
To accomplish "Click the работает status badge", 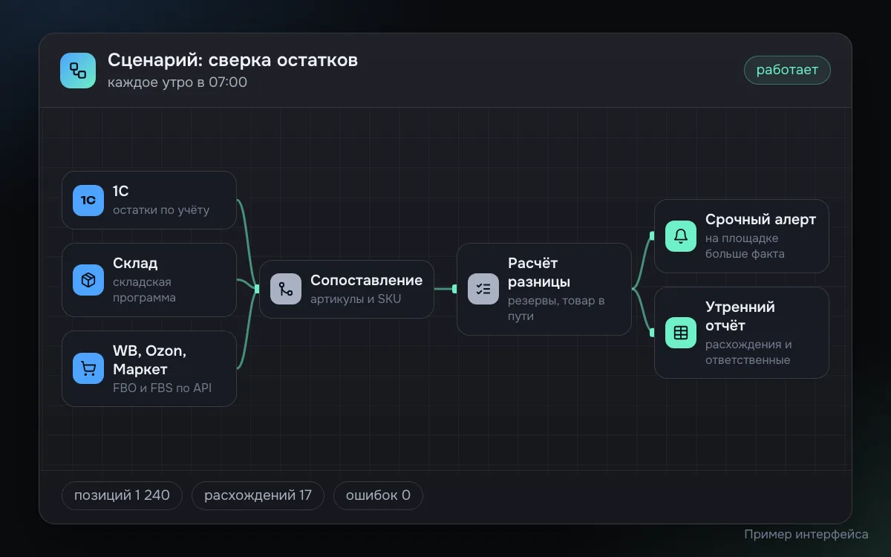I will [787, 70].
